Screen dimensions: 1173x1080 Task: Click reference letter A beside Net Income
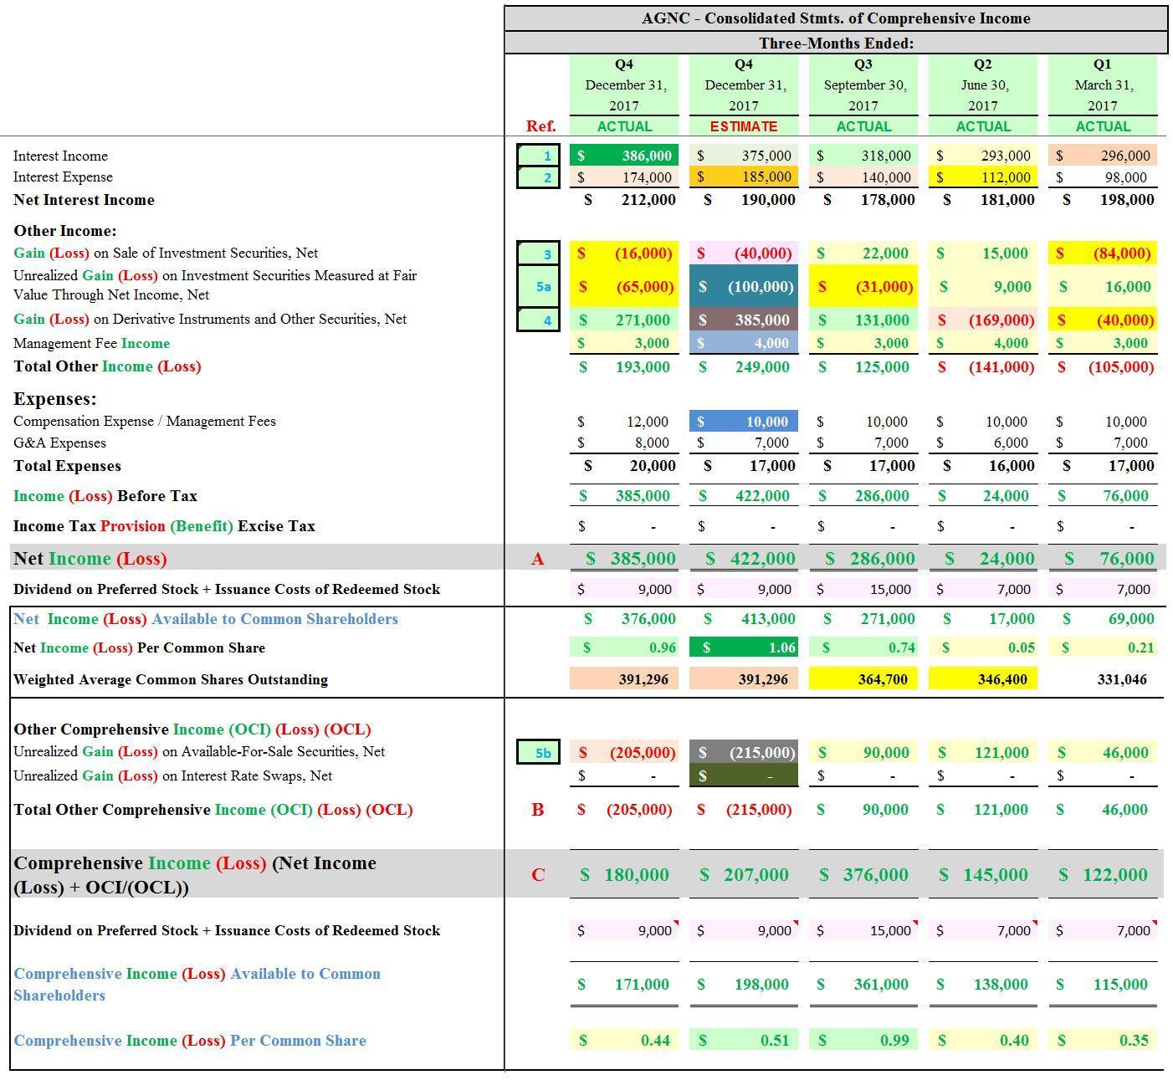(x=538, y=559)
